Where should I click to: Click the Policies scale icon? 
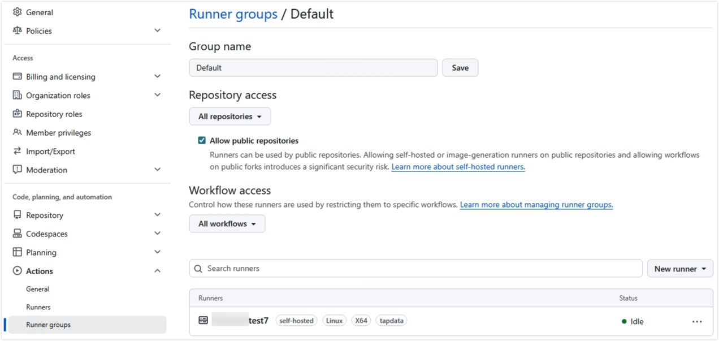[x=18, y=31]
